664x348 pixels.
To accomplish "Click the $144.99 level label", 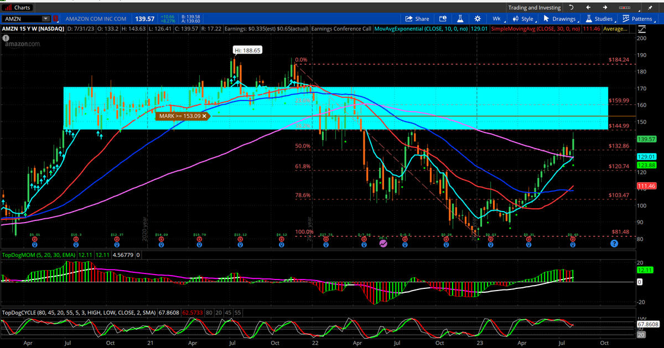I will [619, 126].
